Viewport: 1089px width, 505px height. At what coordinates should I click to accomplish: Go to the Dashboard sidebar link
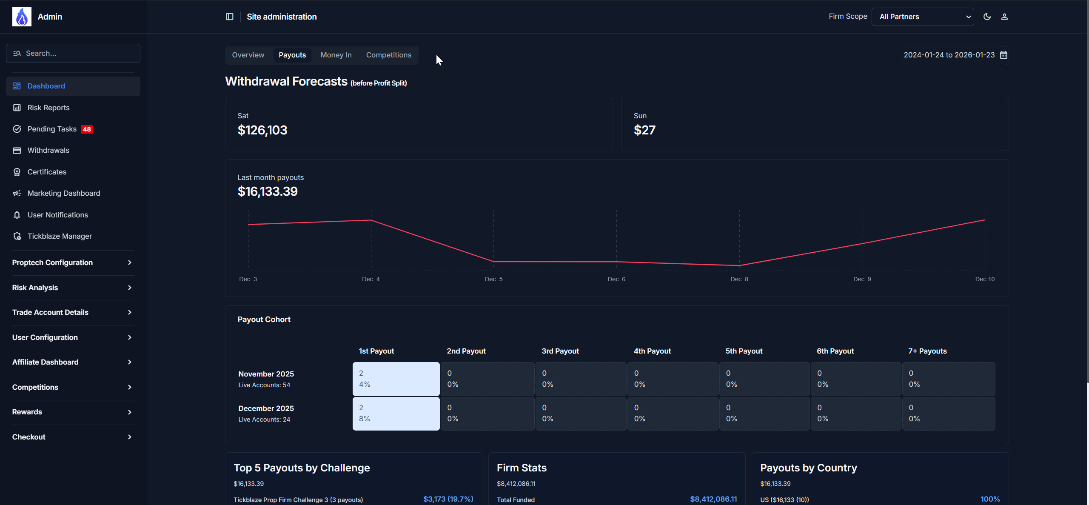[x=46, y=86]
